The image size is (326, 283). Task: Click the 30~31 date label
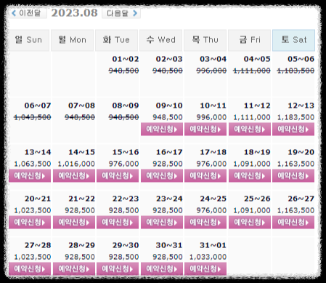(x=169, y=245)
